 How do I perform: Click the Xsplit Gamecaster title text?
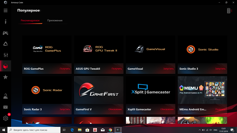point(139,109)
